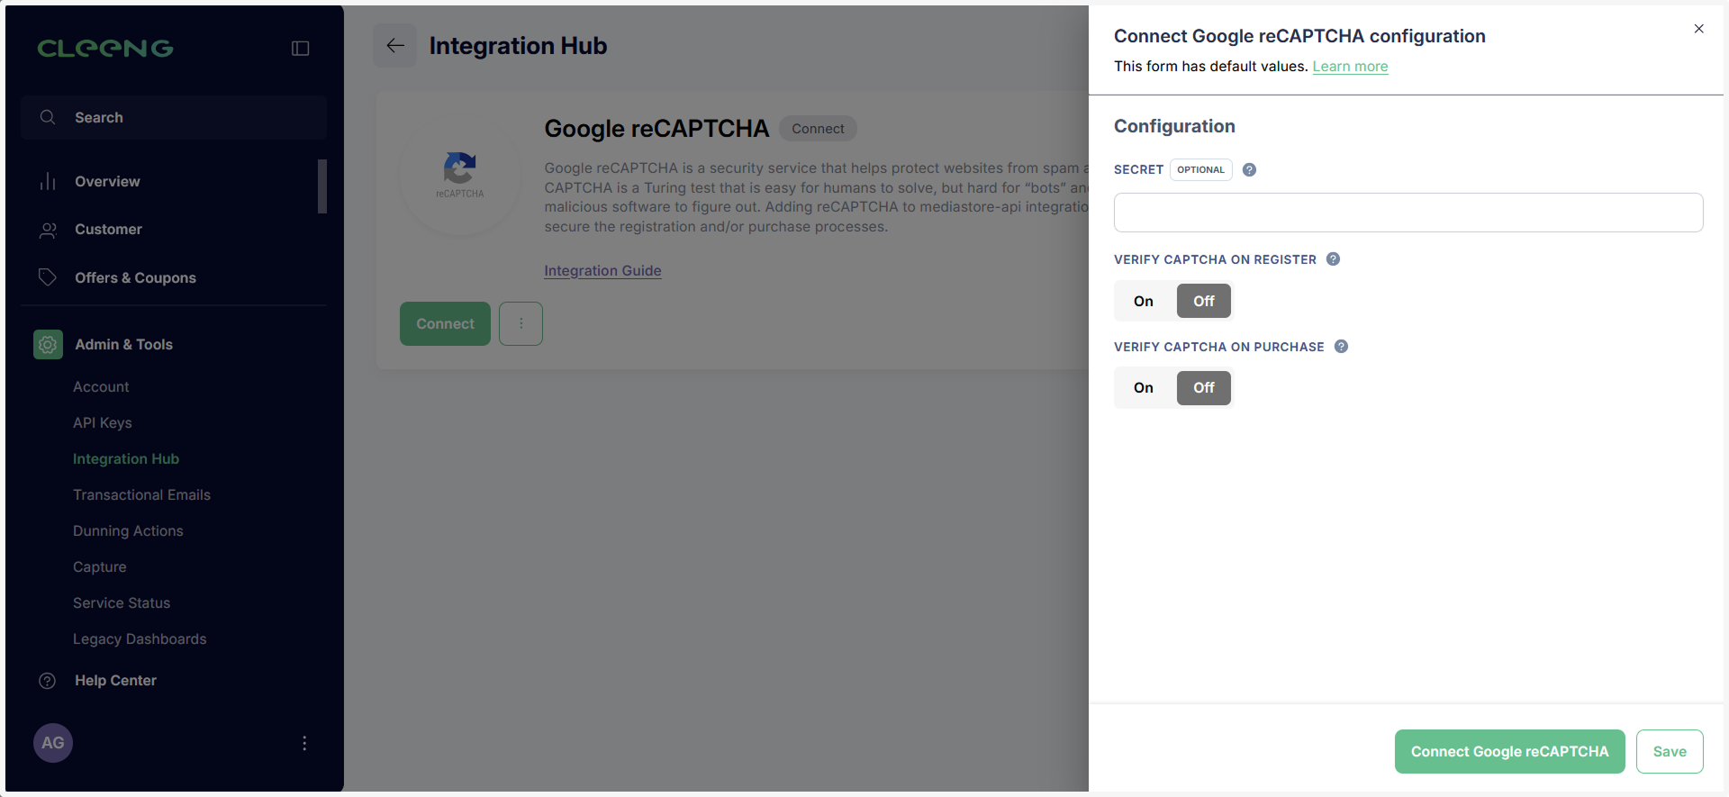Click the OPTIONAL tag next to Secret
Image resolution: width=1729 pixels, height=797 pixels.
(x=1200, y=169)
